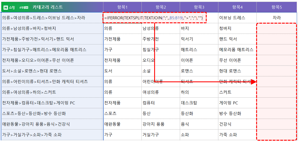The image size is (302, 144).
Task: Click the 이브닝 드레스 cell in 항목4
Action: coord(232,18)
